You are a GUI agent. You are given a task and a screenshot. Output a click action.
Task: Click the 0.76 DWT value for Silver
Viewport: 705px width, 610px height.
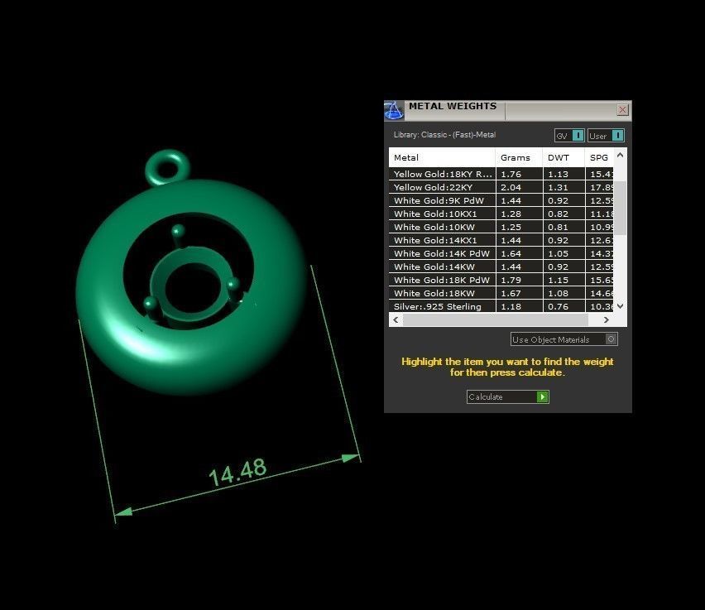(x=558, y=306)
